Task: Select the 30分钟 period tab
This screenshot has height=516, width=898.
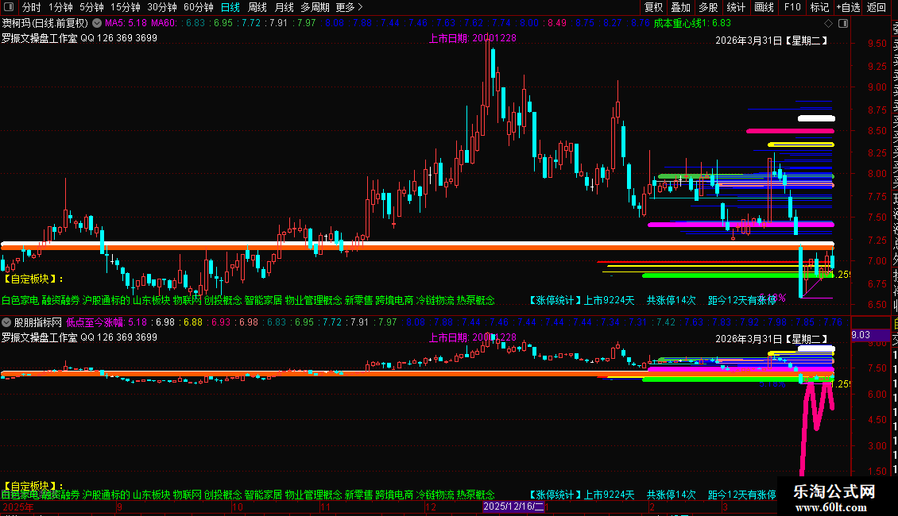Action: [x=162, y=7]
